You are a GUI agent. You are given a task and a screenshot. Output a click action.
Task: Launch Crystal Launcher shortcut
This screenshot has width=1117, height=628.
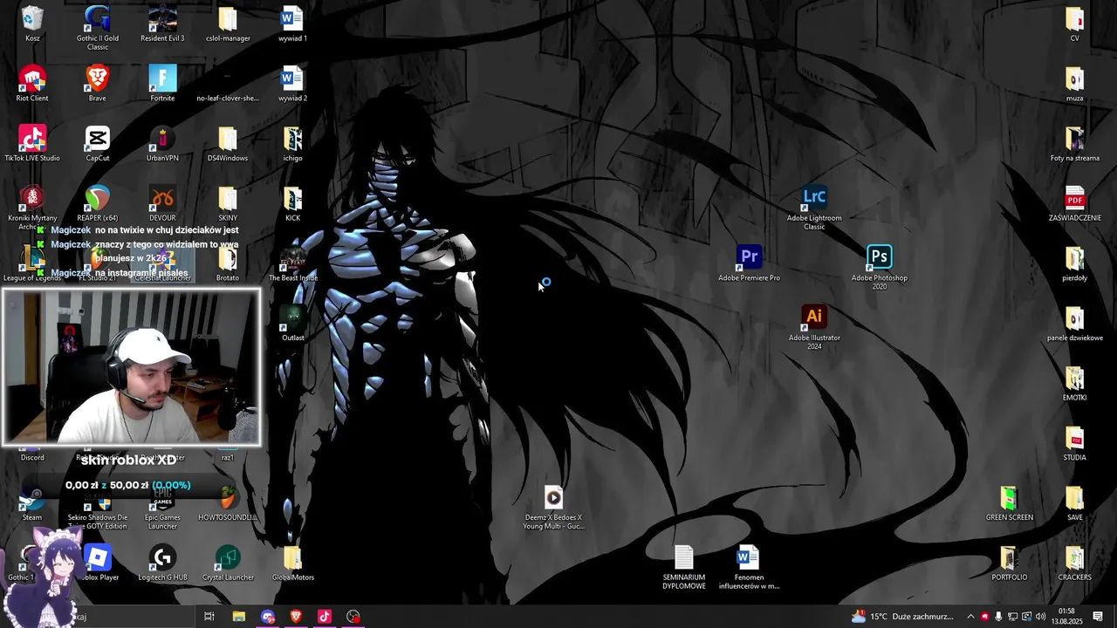click(228, 563)
